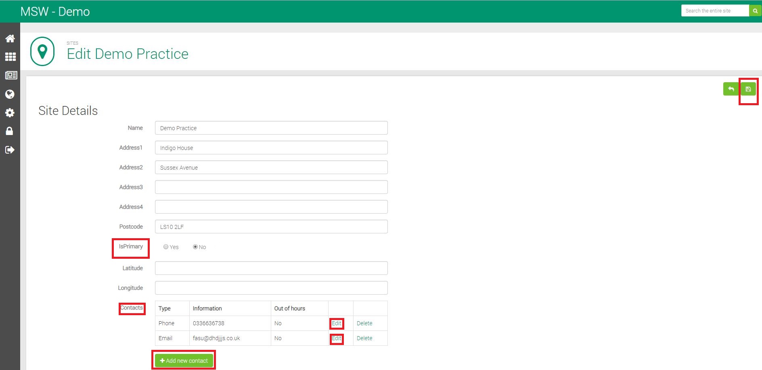Click the Add new contact button
The height and width of the screenshot is (370, 762).
(x=184, y=360)
